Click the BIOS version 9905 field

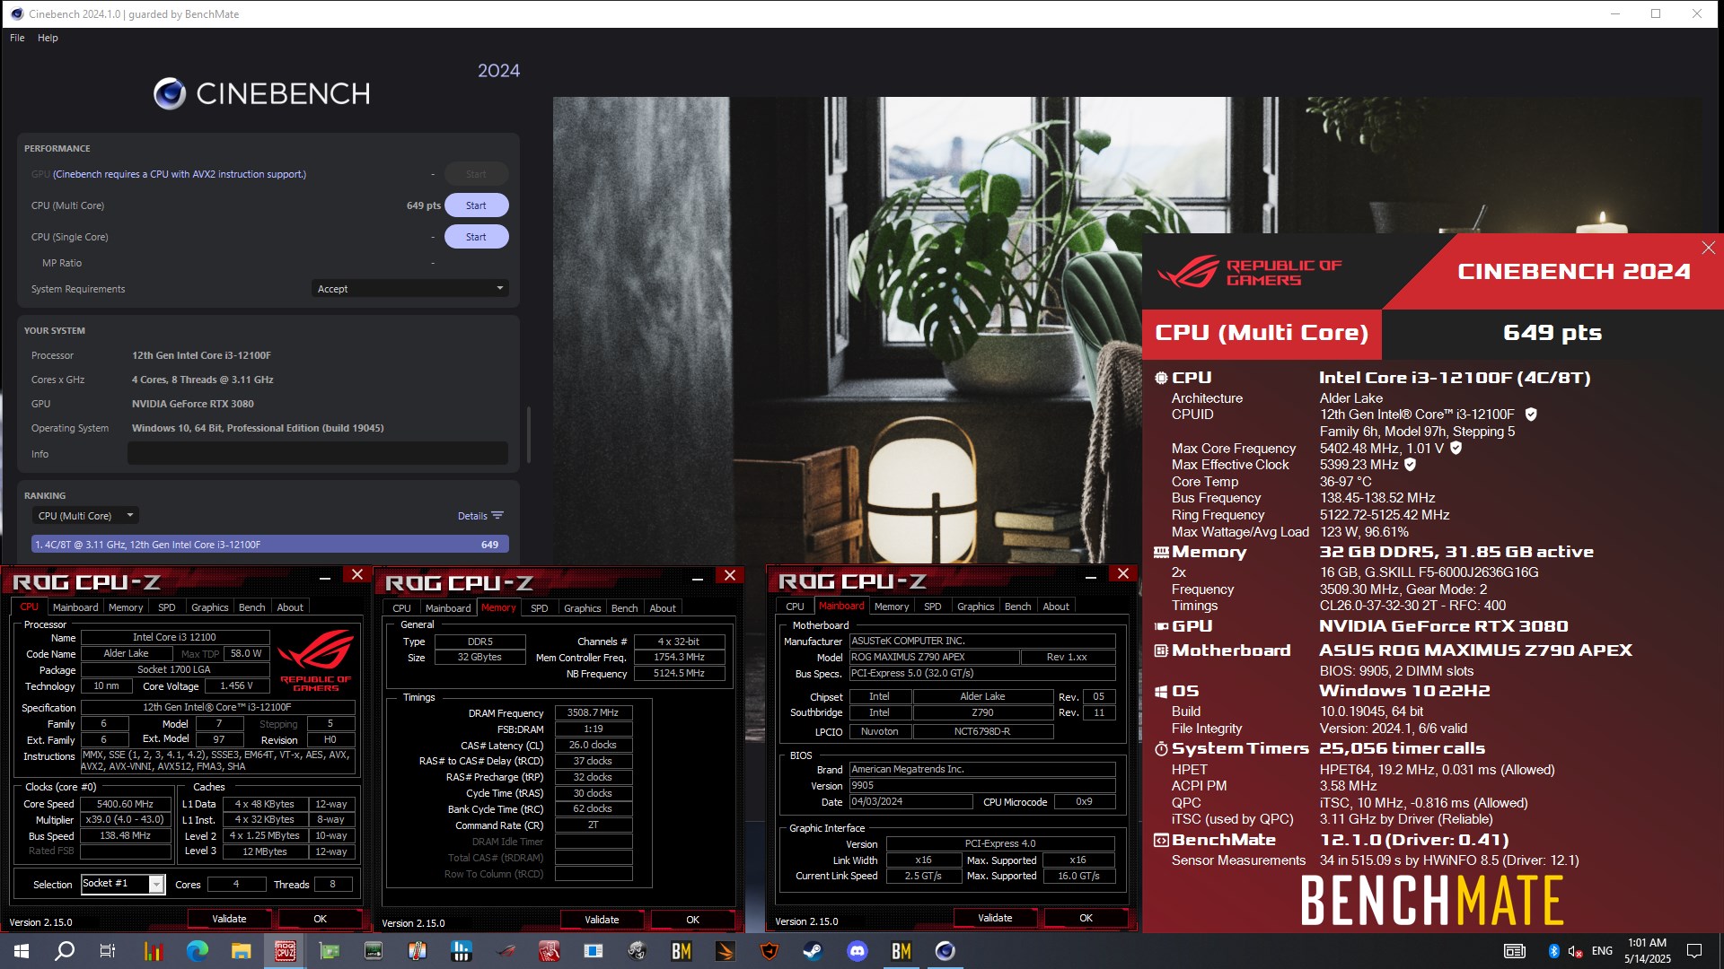(x=982, y=786)
